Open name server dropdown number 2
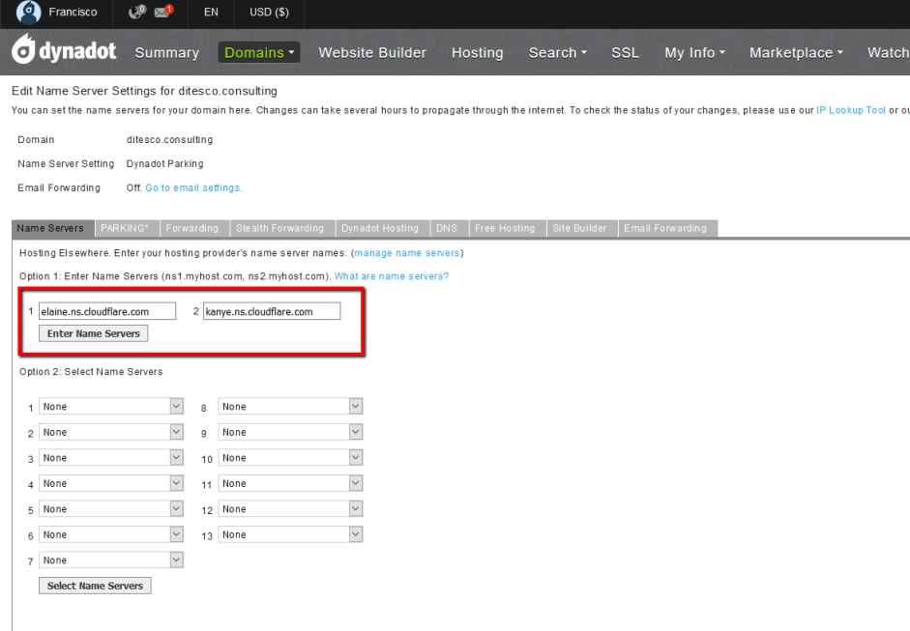 coord(111,432)
